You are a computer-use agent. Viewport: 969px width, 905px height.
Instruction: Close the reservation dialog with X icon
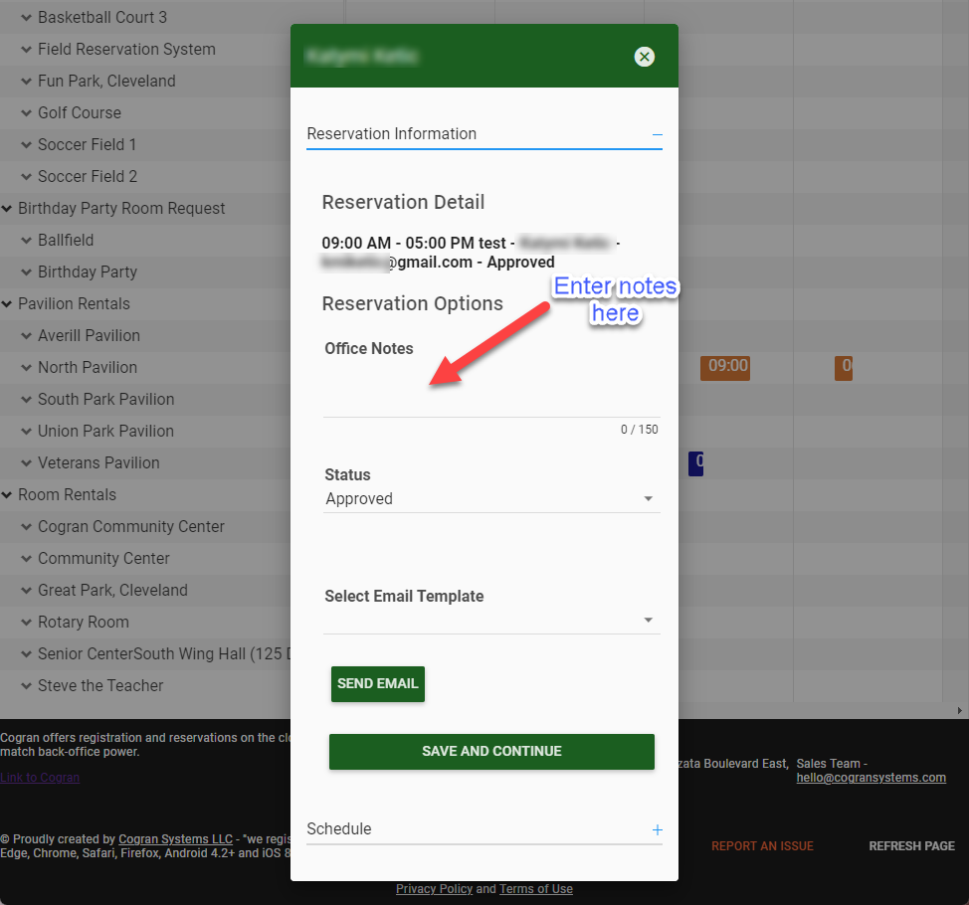[645, 57]
